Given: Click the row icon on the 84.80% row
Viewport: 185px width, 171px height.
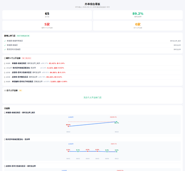Looking at the screenshot, I should [x=5, y=73].
